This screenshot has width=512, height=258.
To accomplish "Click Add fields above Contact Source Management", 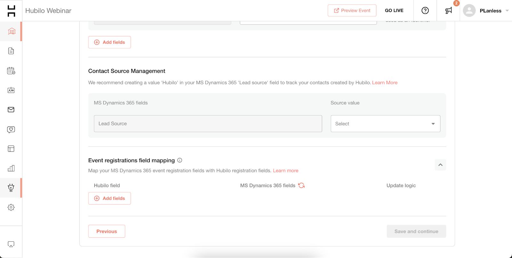I will 109,42.
